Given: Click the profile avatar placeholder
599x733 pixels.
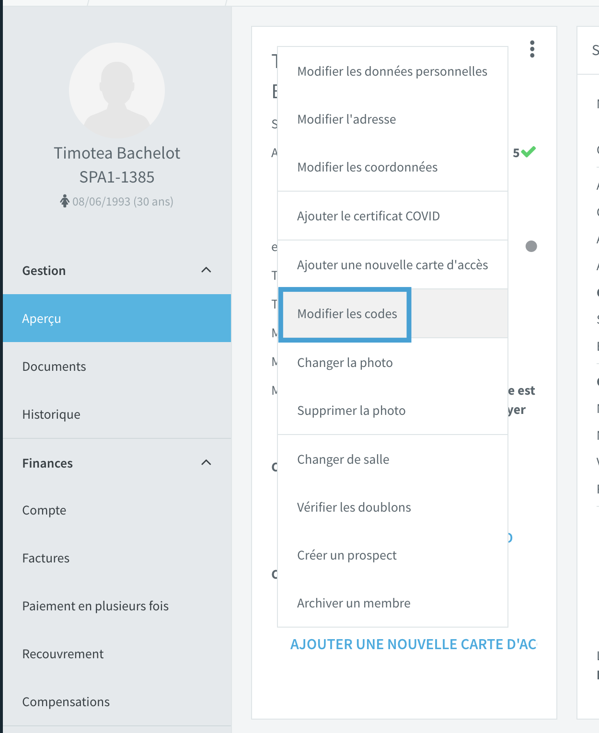Looking at the screenshot, I should tap(117, 91).
